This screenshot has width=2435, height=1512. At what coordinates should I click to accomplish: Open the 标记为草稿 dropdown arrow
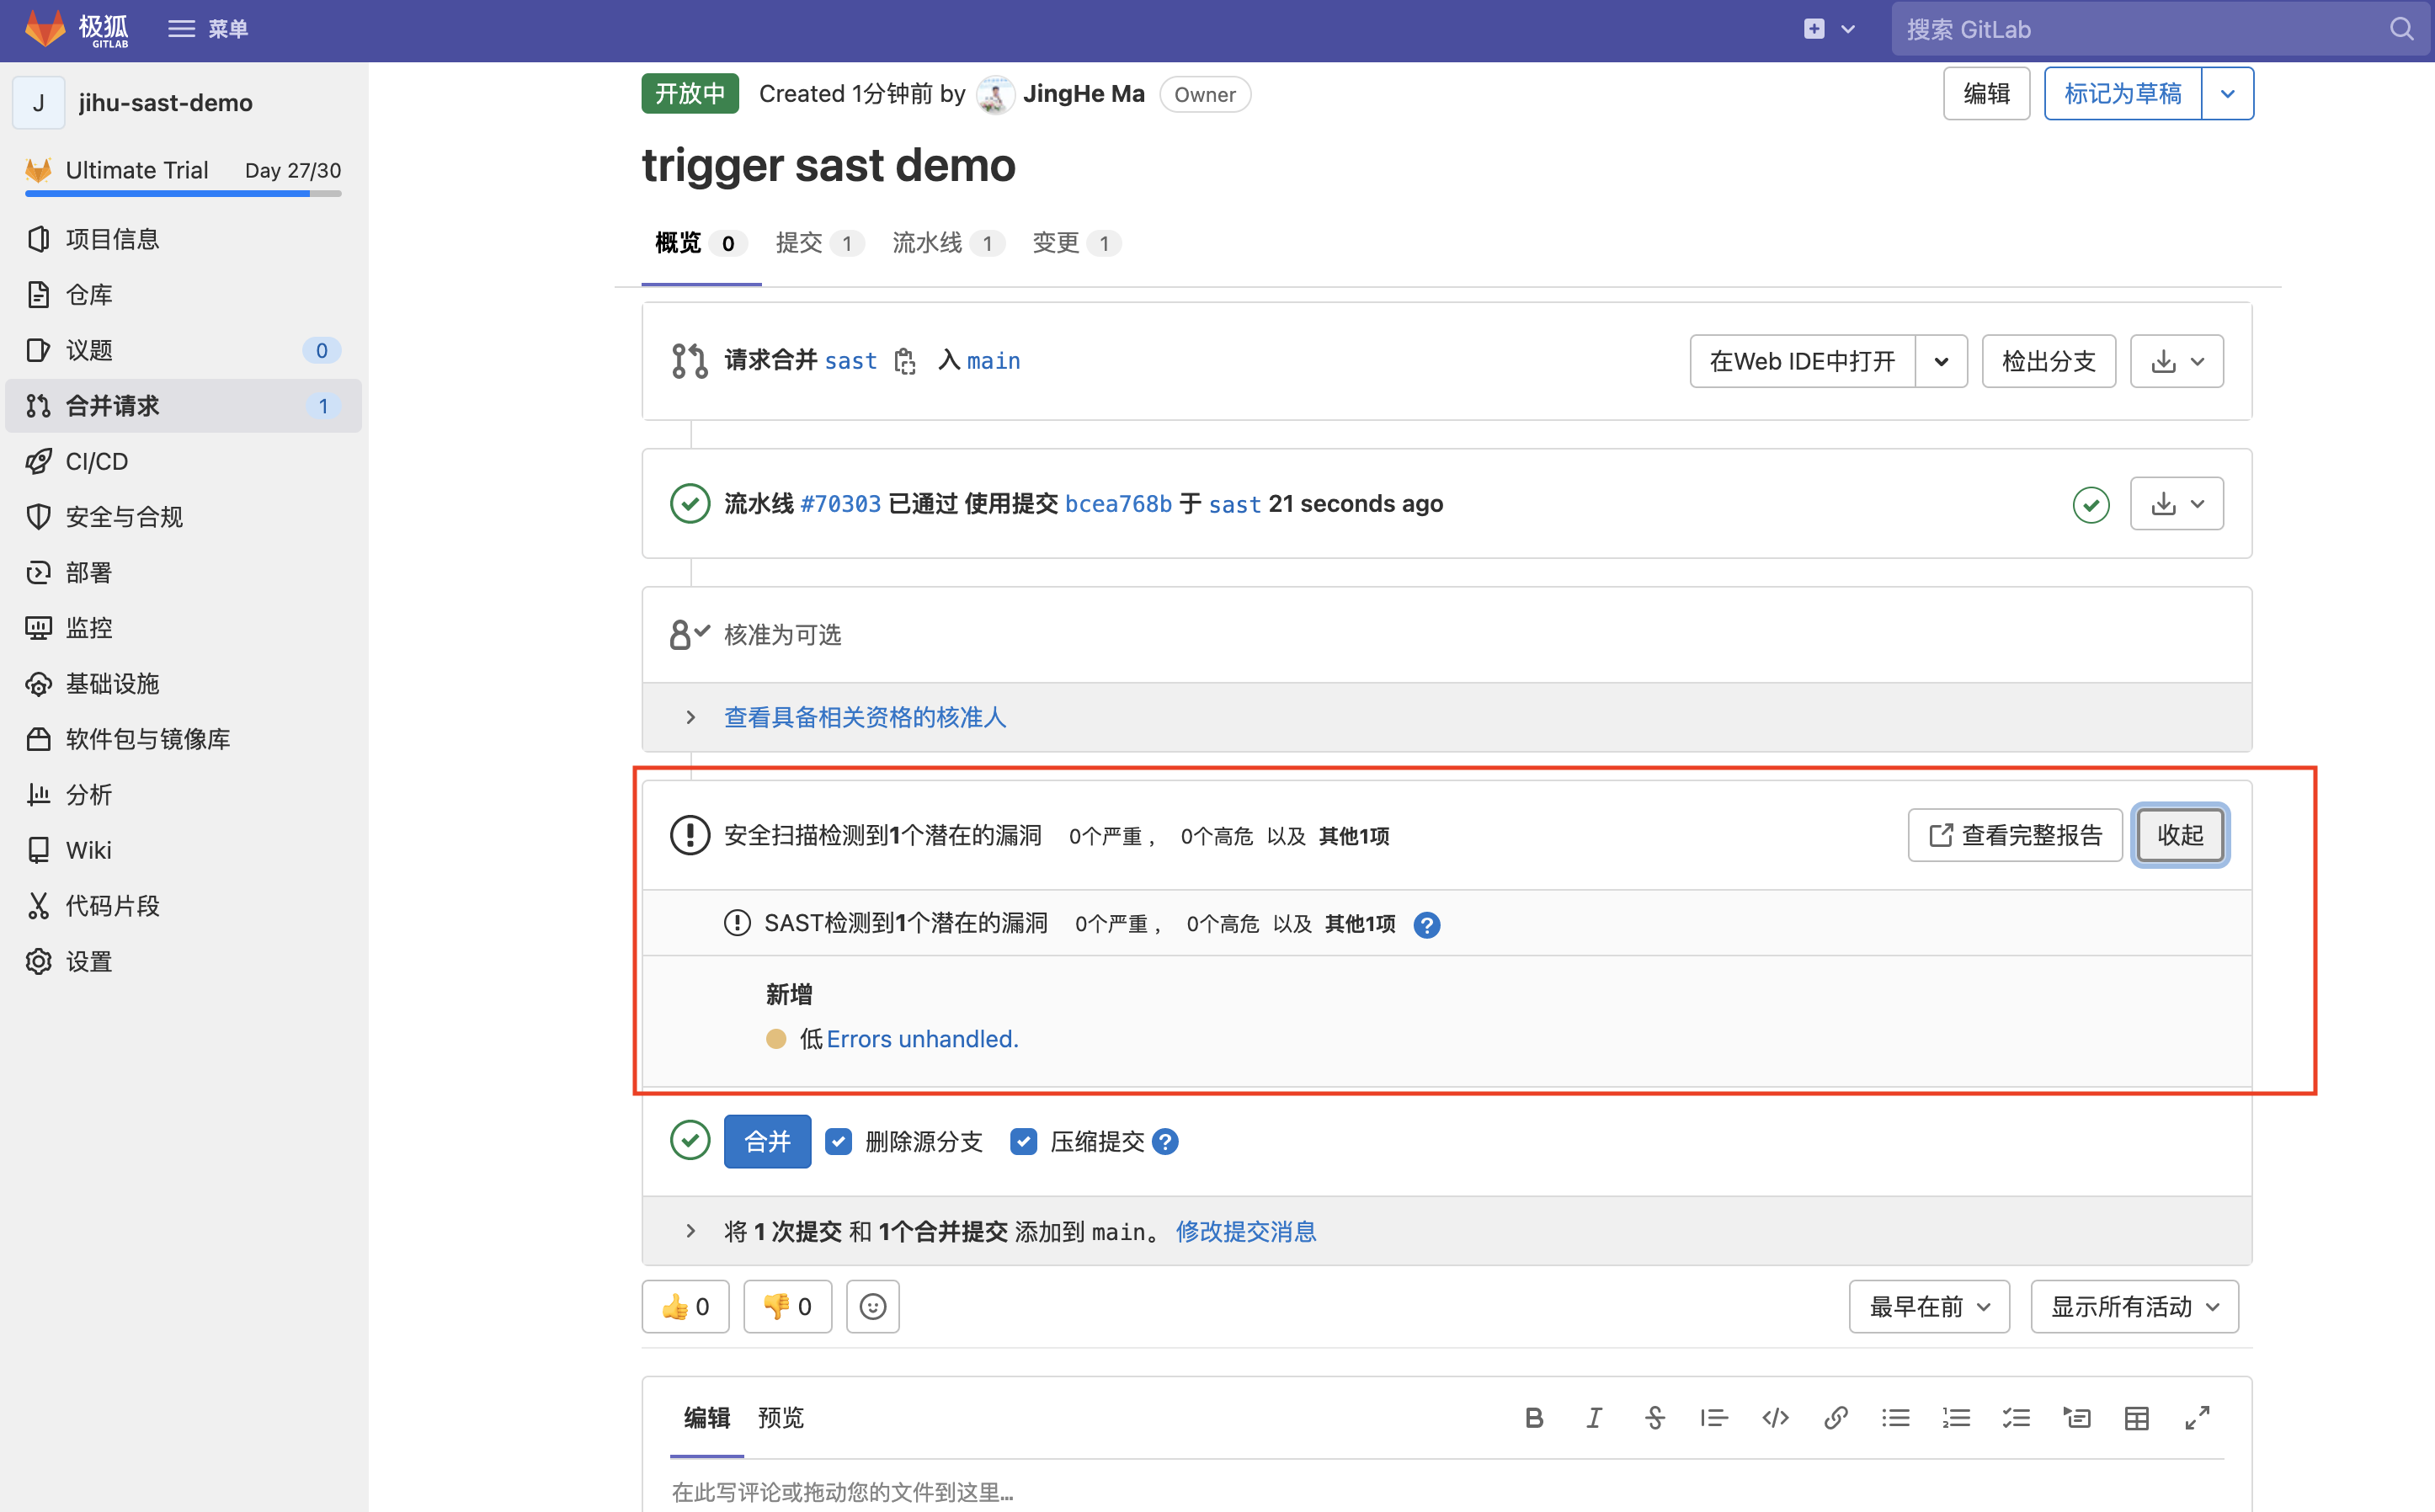click(x=2227, y=93)
